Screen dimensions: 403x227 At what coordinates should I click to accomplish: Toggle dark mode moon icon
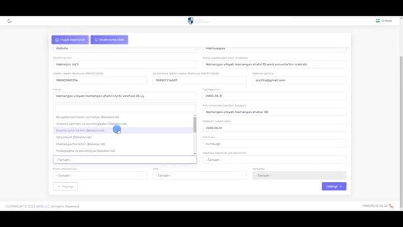point(9,21)
